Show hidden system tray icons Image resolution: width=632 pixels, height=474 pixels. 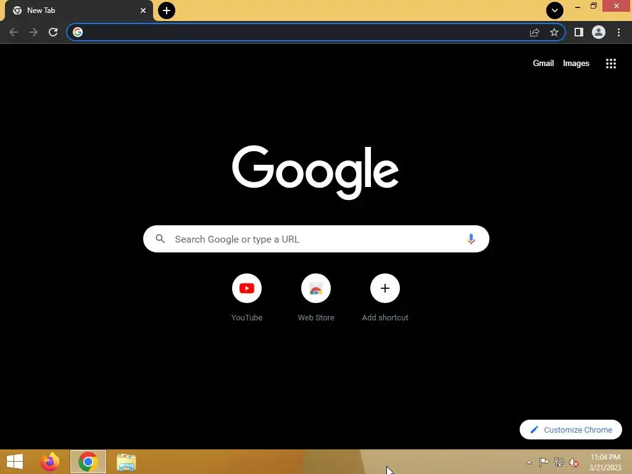coord(529,462)
